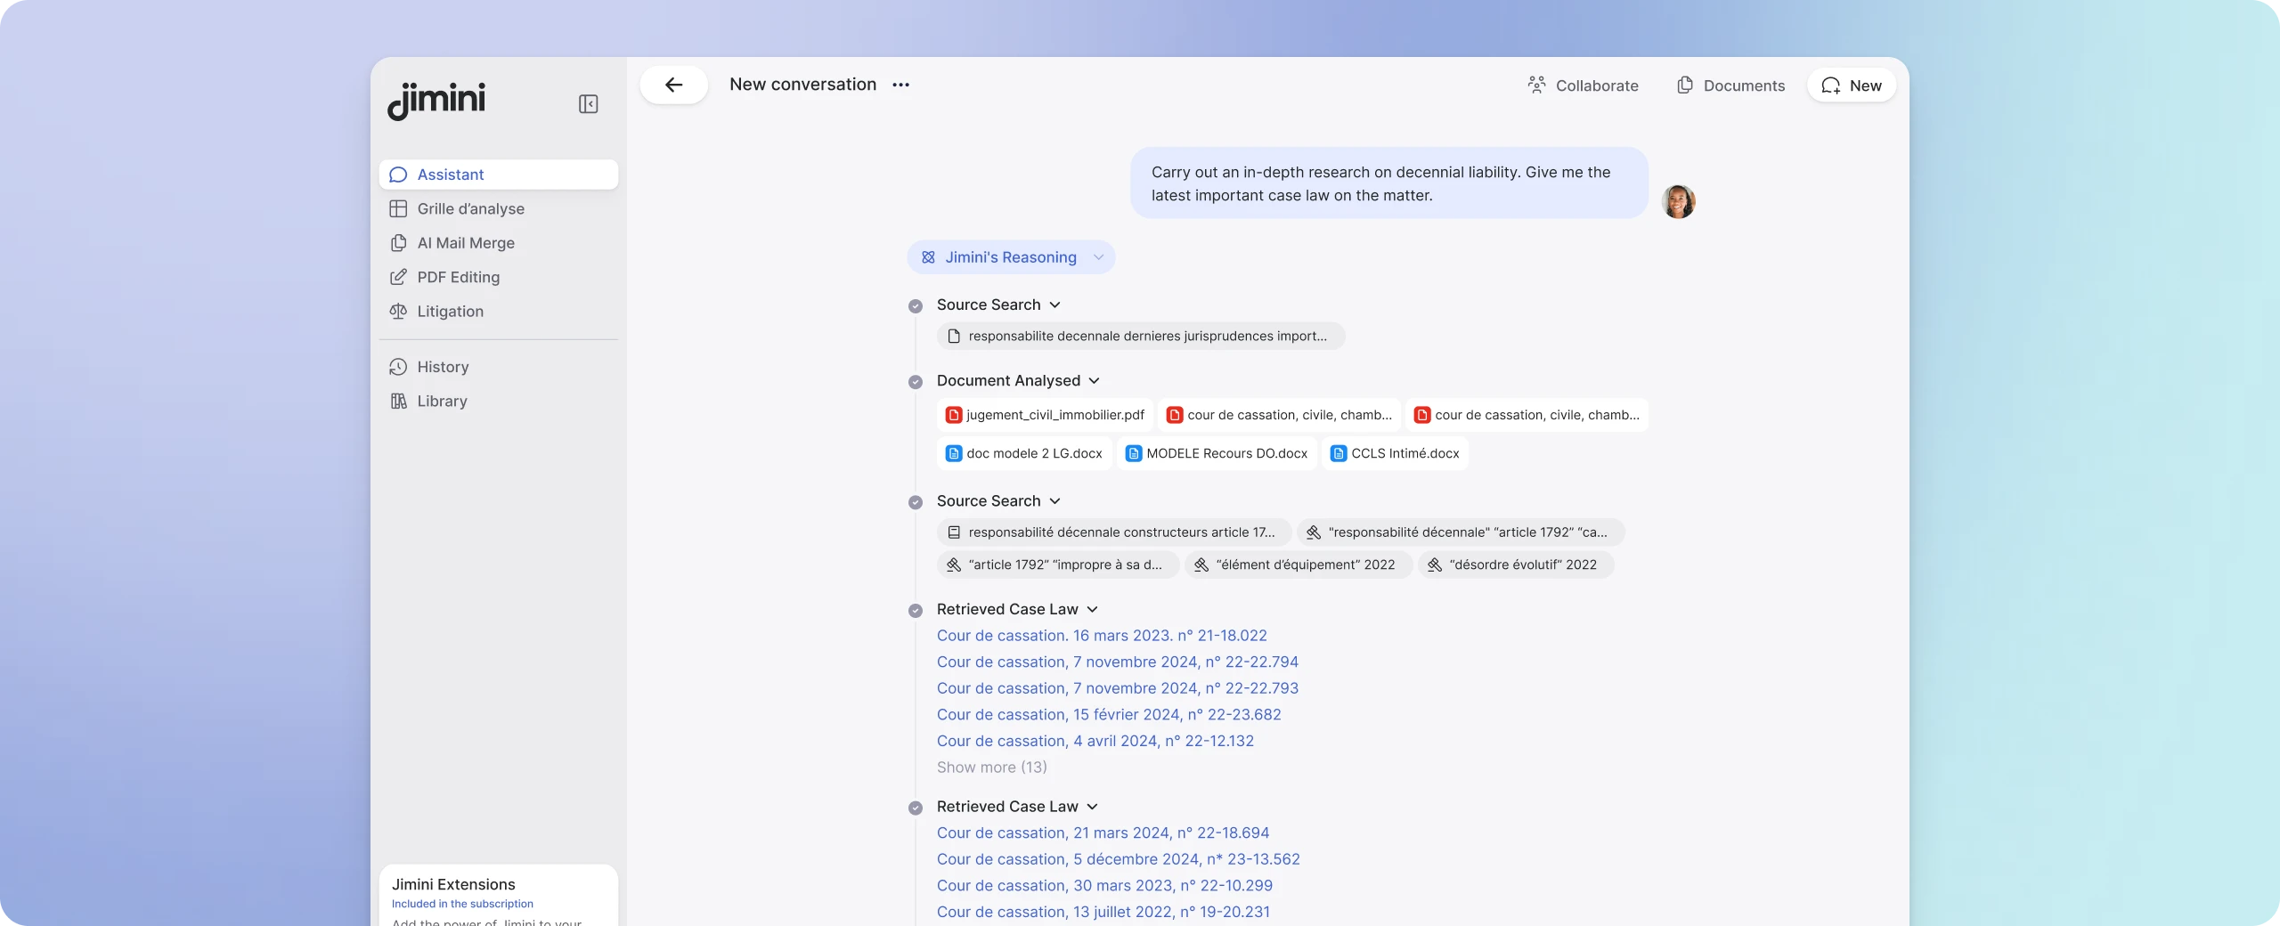Image resolution: width=2280 pixels, height=926 pixels.
Task: Click the "New conversation" title
Action: (x=802, y=85)
